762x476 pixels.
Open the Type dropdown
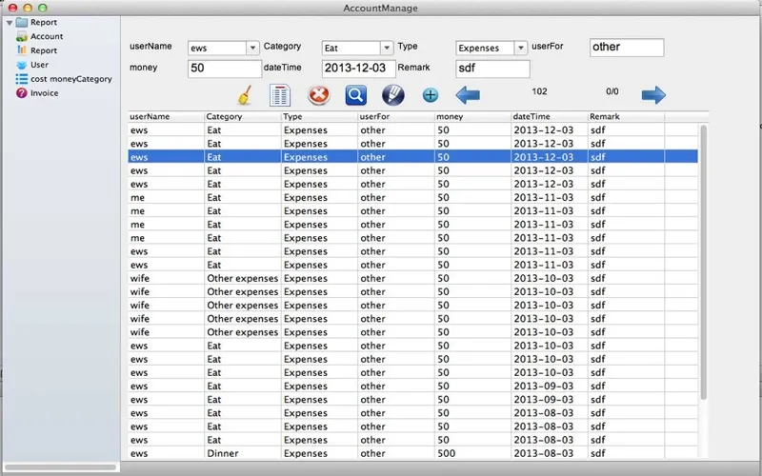(x=520, y=49)
